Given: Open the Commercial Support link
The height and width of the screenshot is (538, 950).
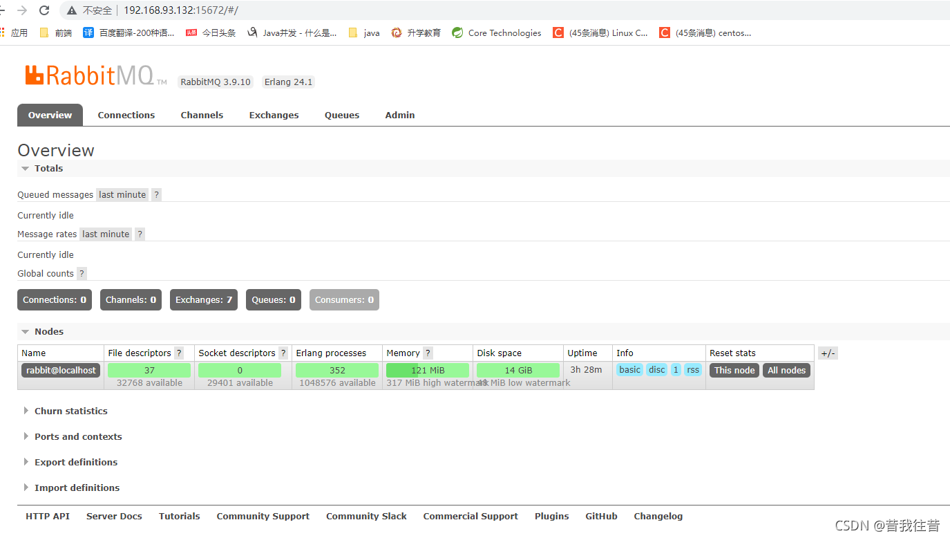Looking at the screenshot, I should click(x=471, y=517).
